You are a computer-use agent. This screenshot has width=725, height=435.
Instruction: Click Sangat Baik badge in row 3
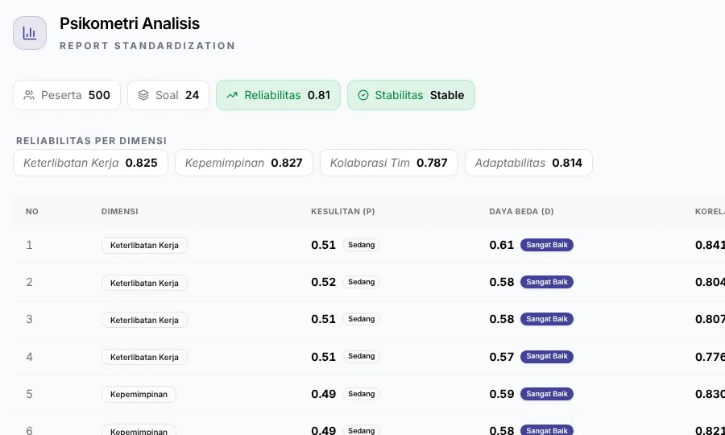click(547, 319)
